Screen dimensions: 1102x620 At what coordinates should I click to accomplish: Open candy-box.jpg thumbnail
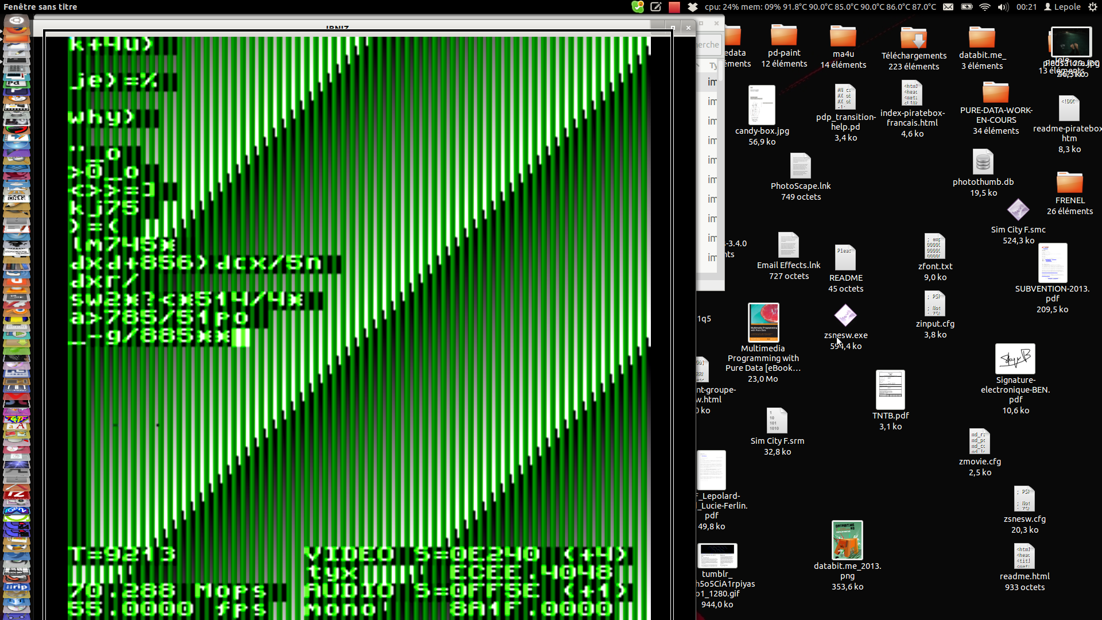(x=762, y=106)
